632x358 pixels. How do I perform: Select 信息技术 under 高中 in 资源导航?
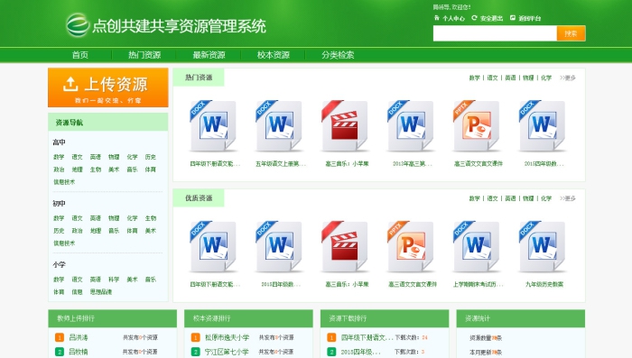click(64, 182)
